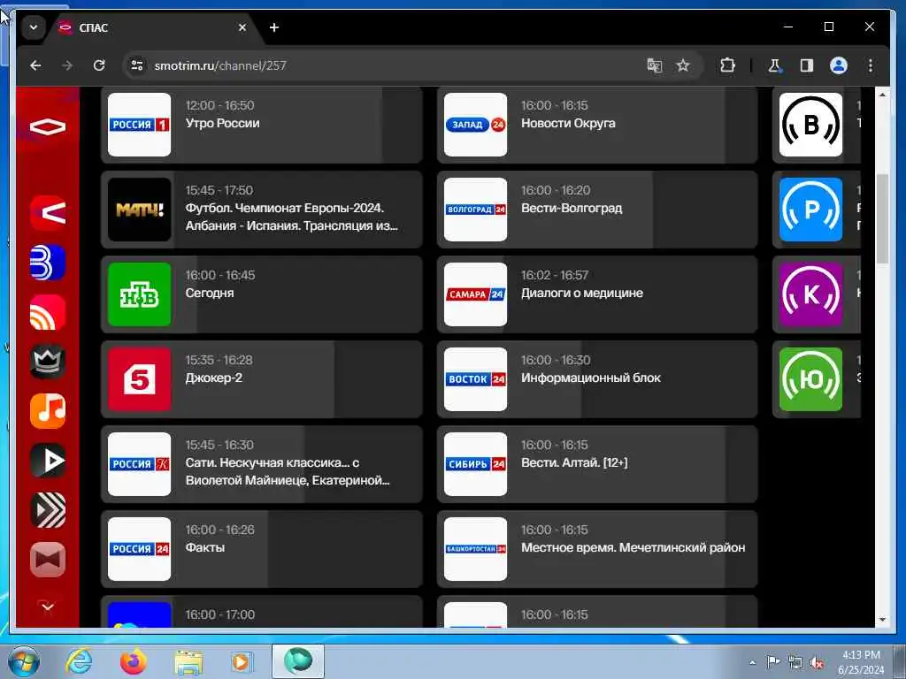Translate this page icon
This screenshot has width=906, height=679.
(654, 65)
